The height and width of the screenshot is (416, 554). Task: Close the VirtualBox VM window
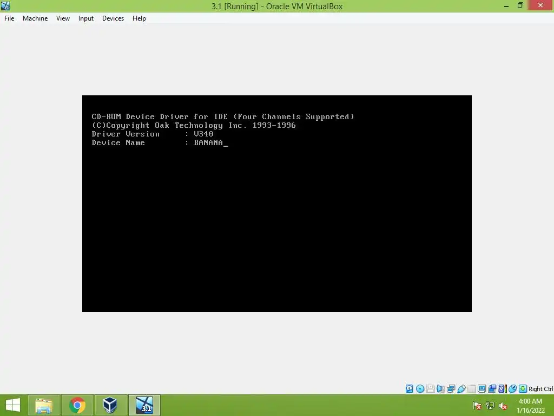540,5
